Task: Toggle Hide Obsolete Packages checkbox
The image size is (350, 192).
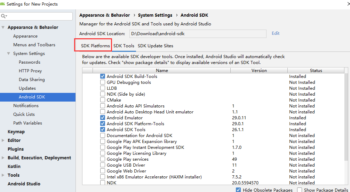Action: click(238, 190)
